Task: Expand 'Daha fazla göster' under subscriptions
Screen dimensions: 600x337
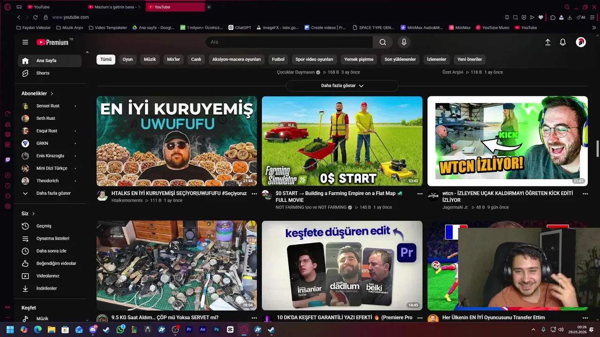Action: point(50,193)
